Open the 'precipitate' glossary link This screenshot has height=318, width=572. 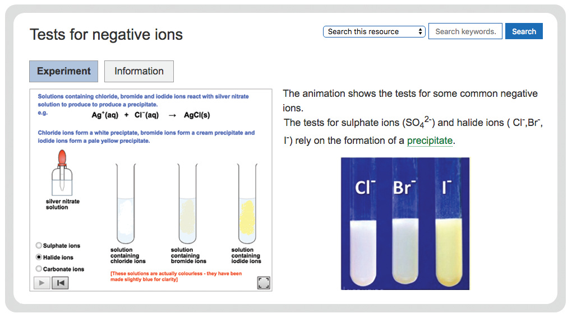coord(430,141)
